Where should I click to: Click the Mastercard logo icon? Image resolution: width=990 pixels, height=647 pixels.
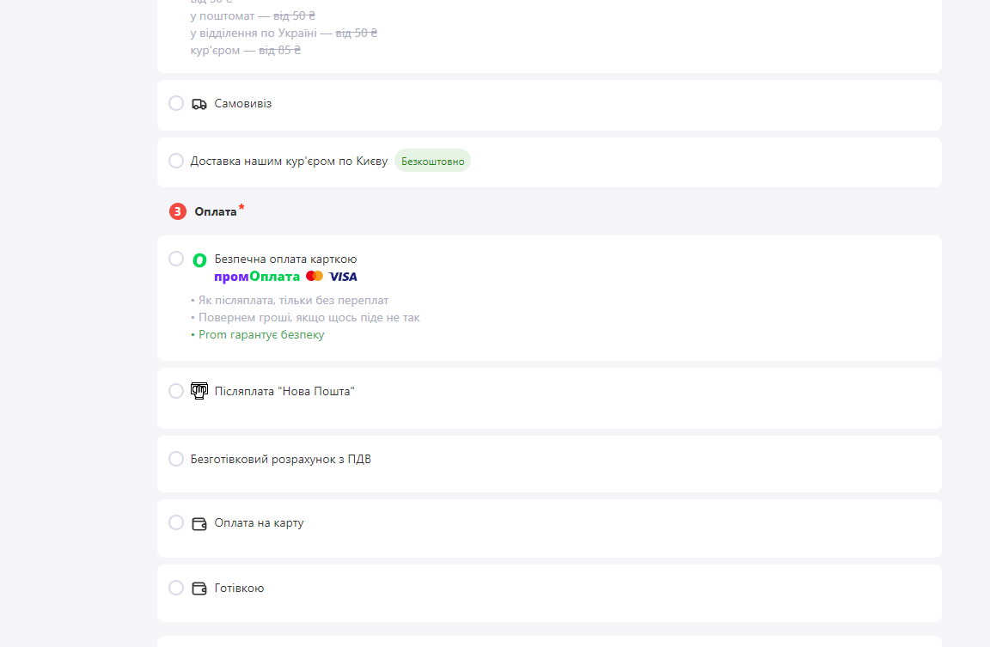pyautogui.click(x=315, y=276)
